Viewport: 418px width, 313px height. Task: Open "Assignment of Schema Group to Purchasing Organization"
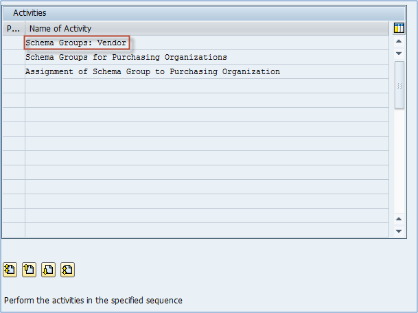coord(152,71)
